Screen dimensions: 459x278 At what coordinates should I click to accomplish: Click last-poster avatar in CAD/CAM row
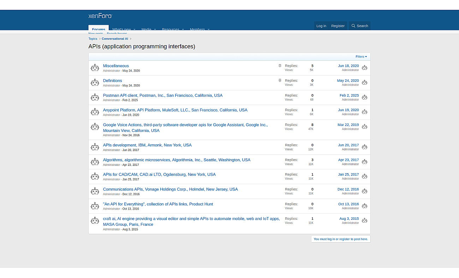(364, 176)
